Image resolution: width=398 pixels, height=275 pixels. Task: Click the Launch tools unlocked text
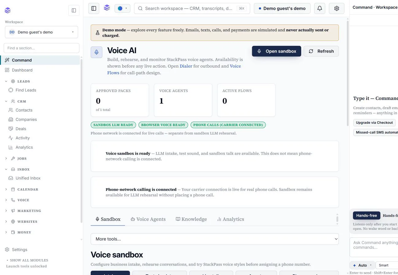tap(26, 266)
